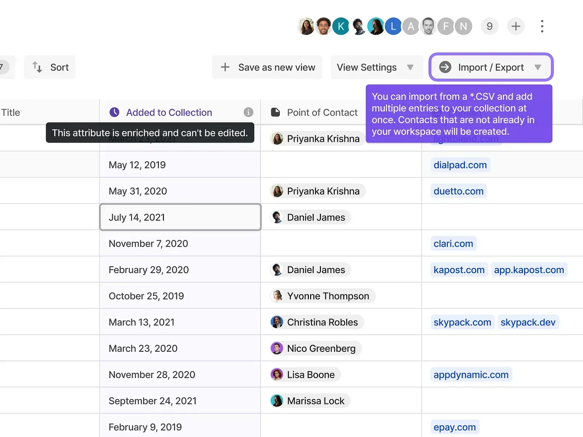Click the 9 additional members badge
583x437 pixels.
(489, 26)
